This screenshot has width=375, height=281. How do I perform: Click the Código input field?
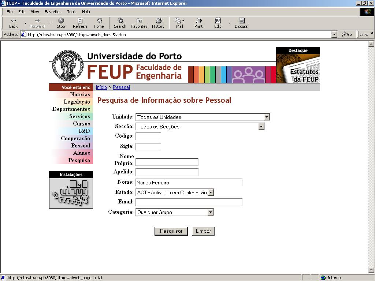click(148, 136)
